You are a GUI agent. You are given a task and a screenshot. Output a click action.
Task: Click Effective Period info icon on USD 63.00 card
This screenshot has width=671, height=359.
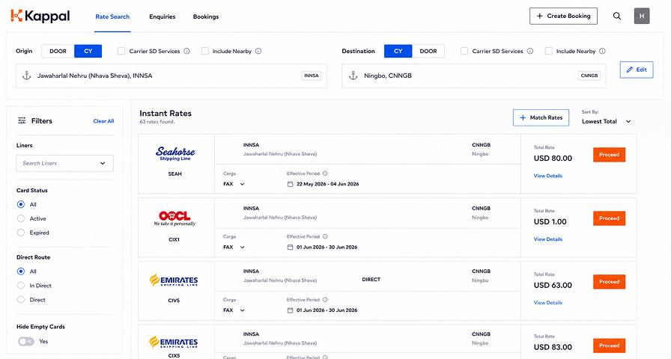pyautogui.click(x=325, y=300)
